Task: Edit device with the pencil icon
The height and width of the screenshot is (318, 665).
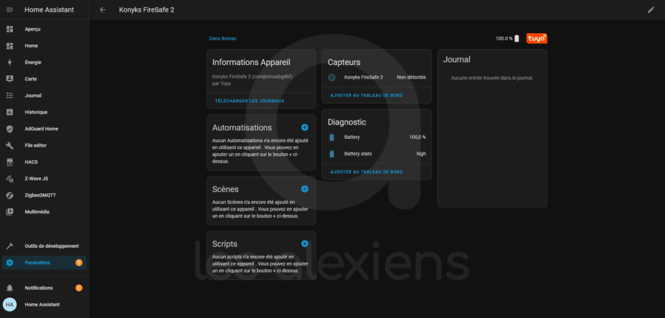Action: pyautogui.click(x=651, y=10)
